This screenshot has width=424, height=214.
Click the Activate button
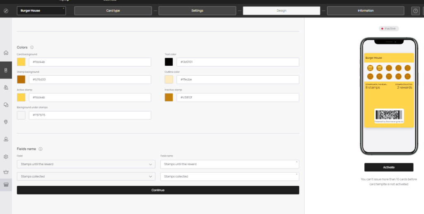(388, 167)
